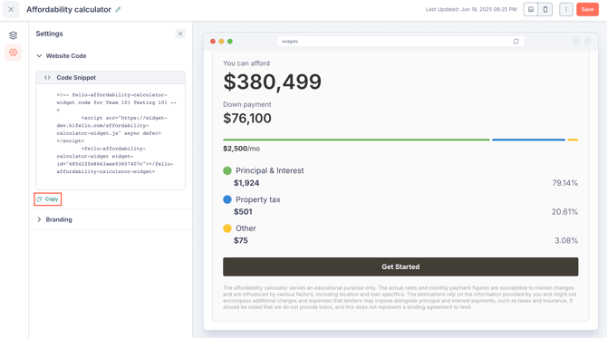607x338 pixels.
Task: Copy the code snippet
Action: click(x=48, y=199)
